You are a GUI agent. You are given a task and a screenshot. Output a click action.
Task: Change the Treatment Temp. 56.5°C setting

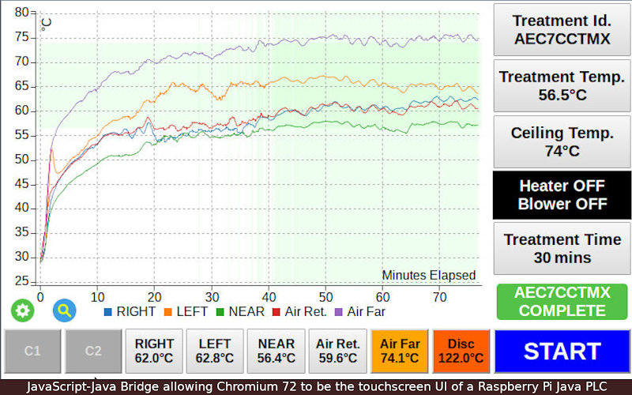(562, 86)
